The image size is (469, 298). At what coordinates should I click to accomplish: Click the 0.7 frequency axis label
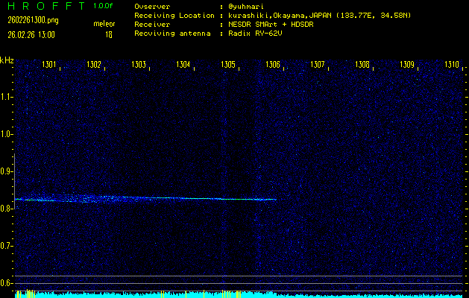pos(5,246)
